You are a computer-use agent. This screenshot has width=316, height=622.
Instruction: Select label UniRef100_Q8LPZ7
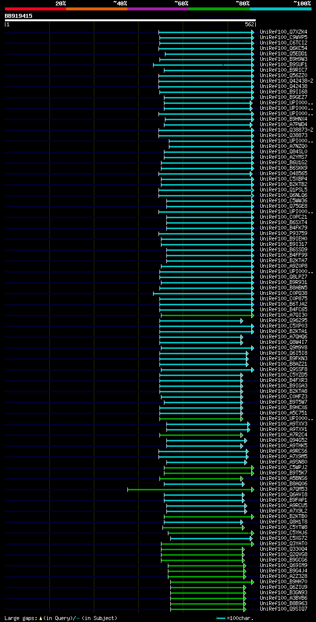283,277
